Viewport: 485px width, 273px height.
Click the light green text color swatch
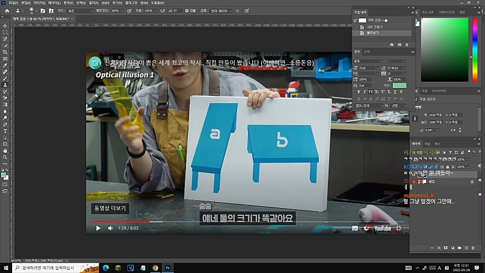tap(400, 86)
